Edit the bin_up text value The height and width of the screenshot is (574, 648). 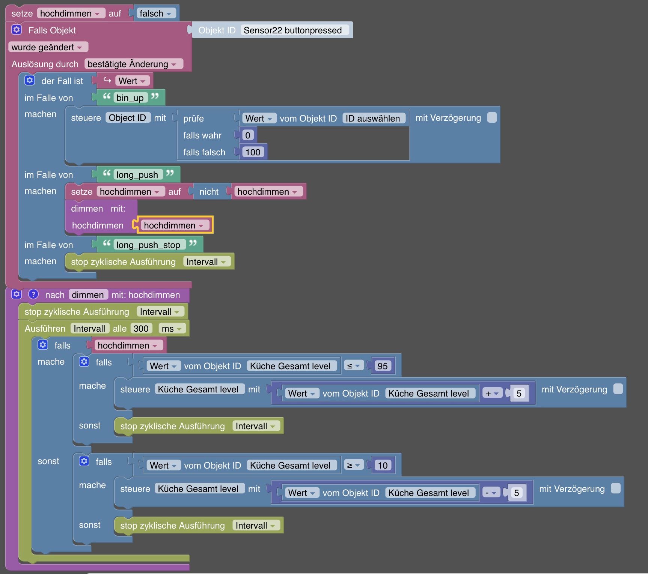(x=130, y=98)
